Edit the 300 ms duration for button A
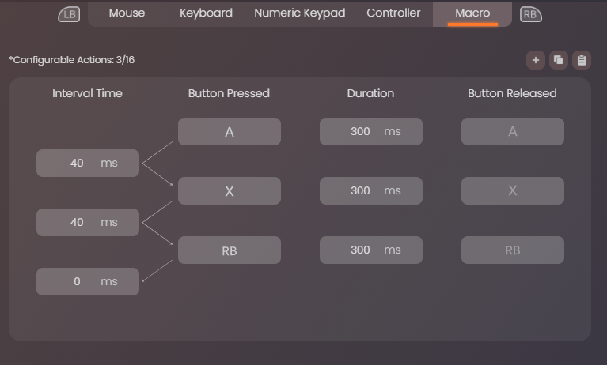Image resolution: width=607 pixels, height=365 pixels. (x=371, y=131)
